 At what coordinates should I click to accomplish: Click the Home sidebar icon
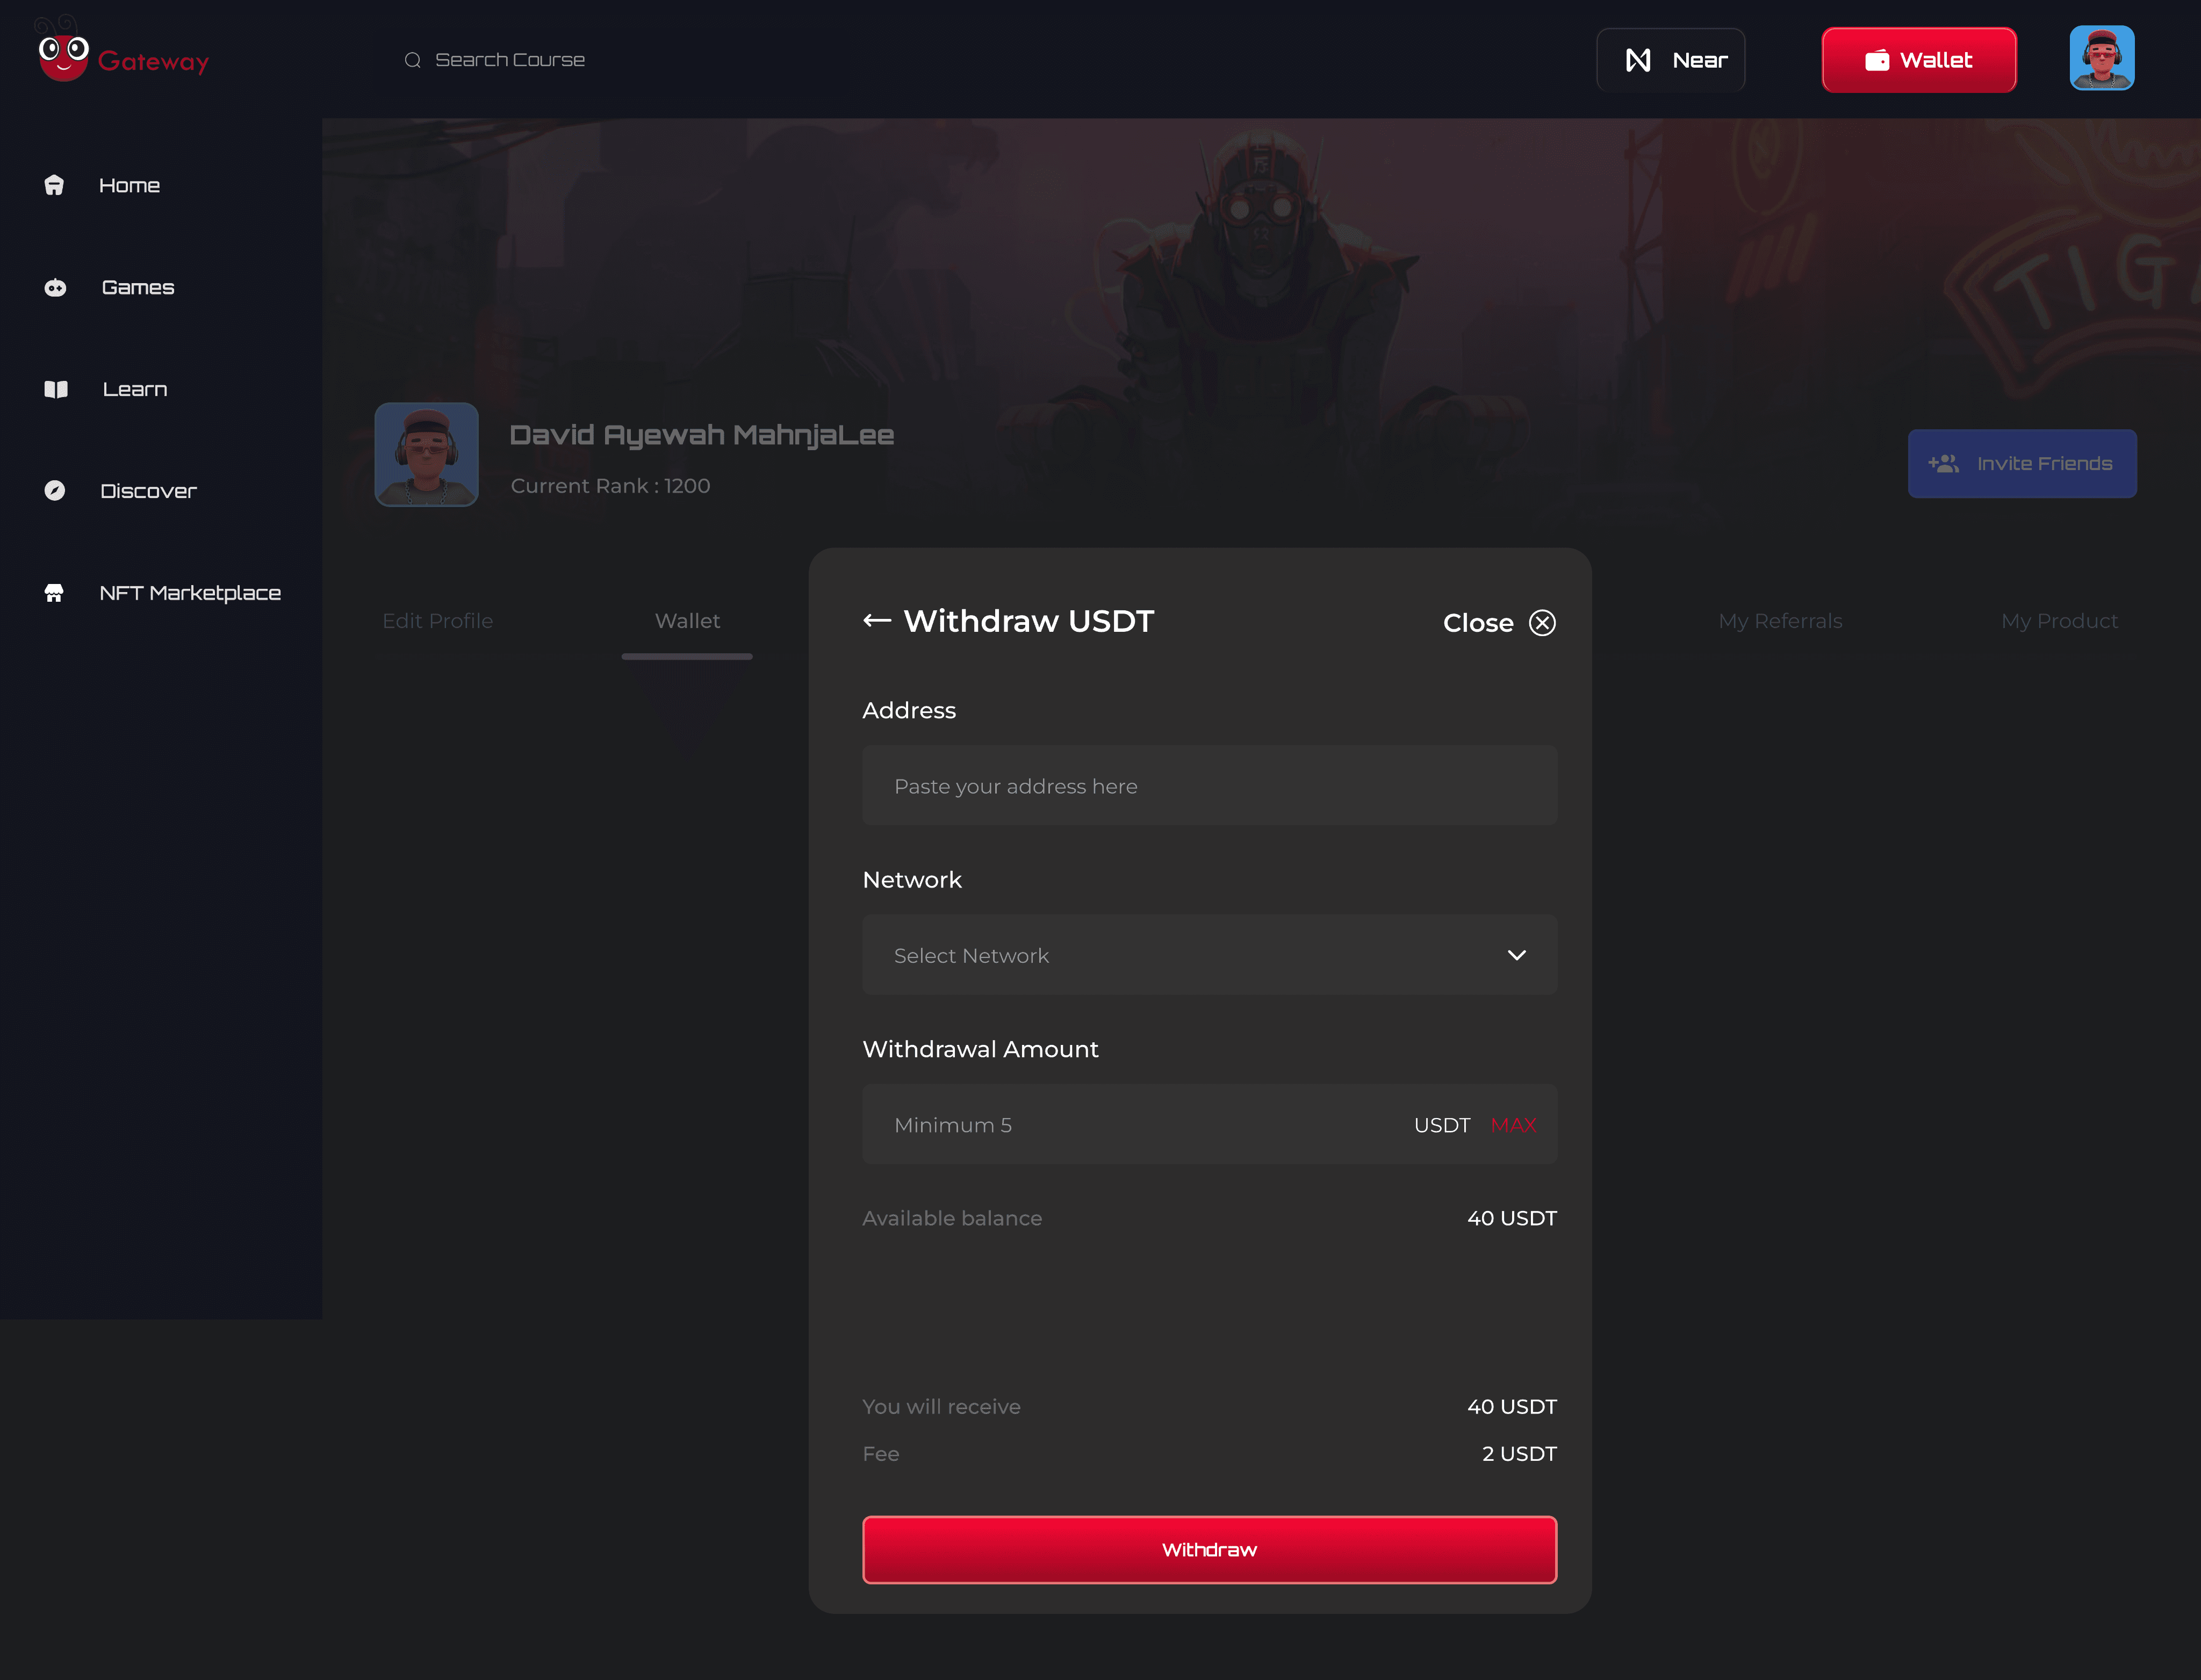[54, 185]
